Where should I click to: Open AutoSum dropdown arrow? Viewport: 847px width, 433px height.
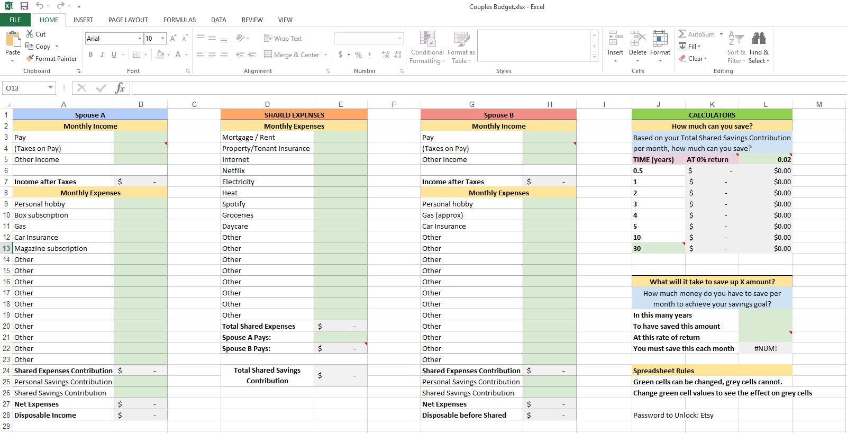[721, 34]
